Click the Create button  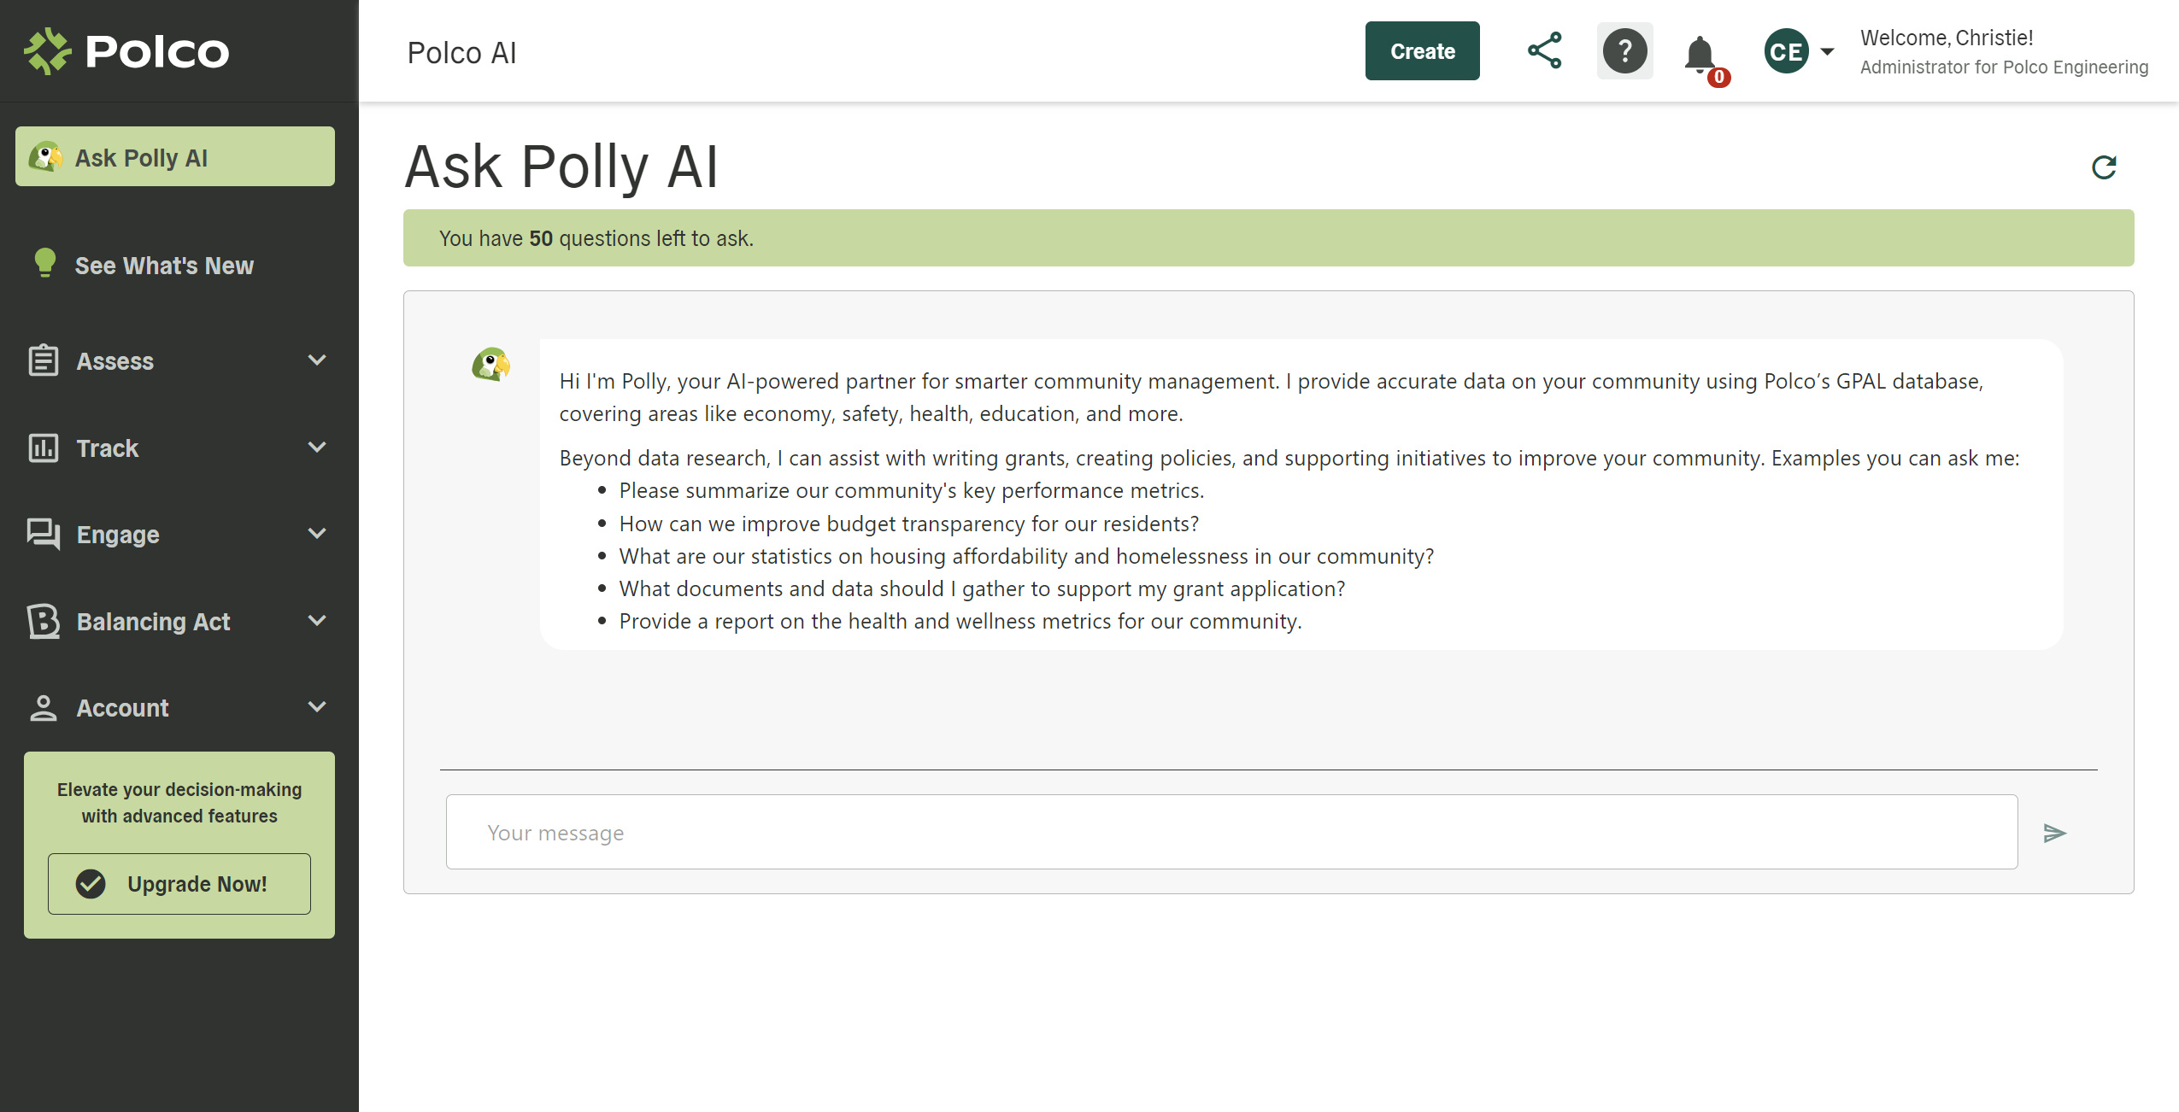[1420, 51]
